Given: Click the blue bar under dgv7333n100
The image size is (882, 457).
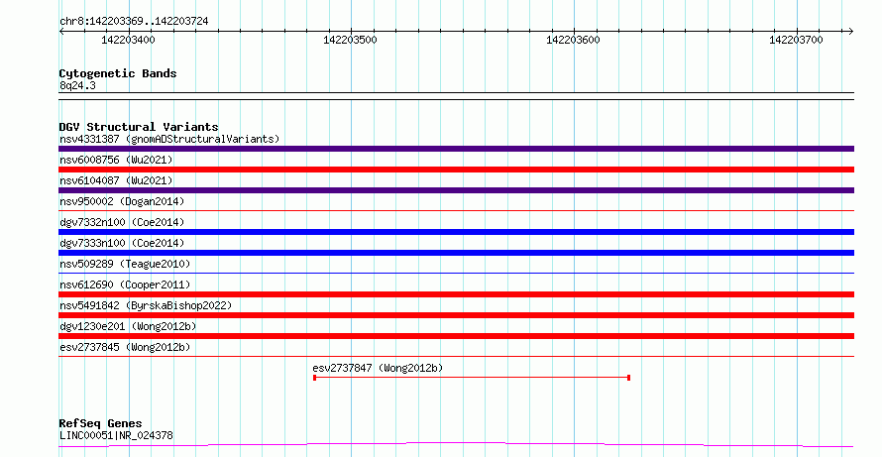Looking at the screenshot, I should [456, 253].
